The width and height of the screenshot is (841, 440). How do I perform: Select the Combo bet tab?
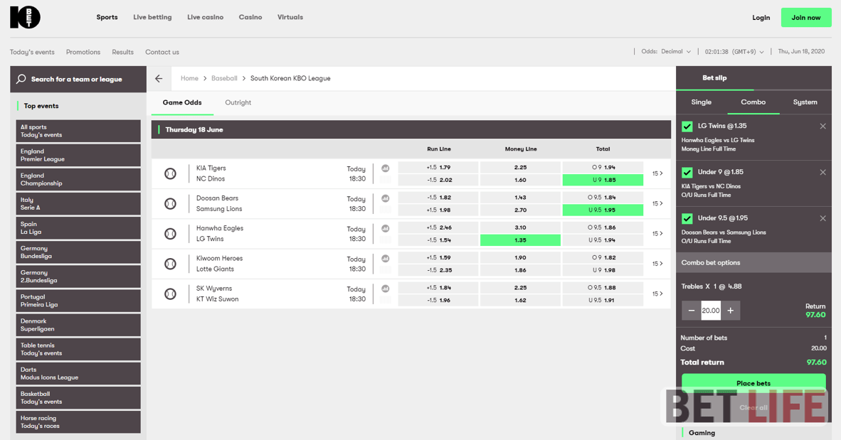(x=753, y=102)
